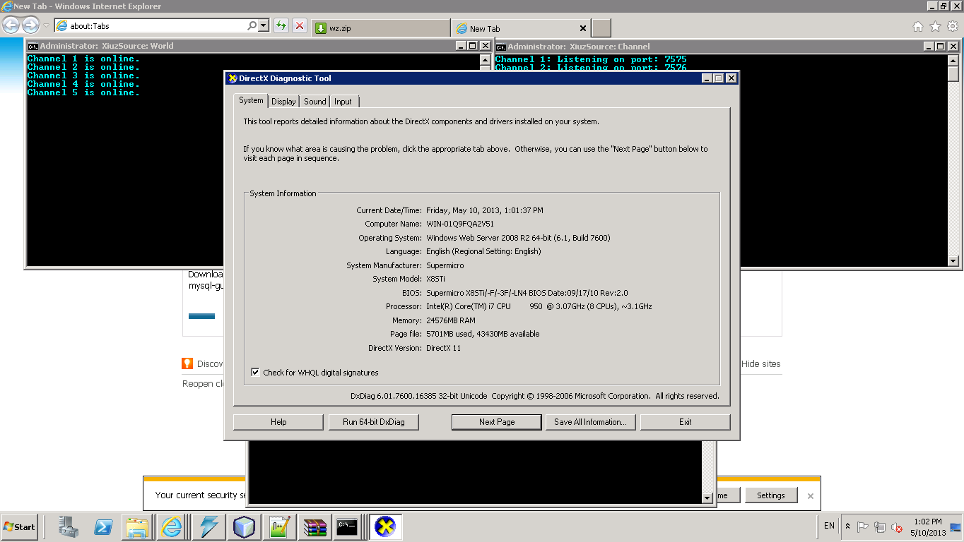Click the orange Discover icon on new tab page
Screen dimensions: 964x542
187,363
